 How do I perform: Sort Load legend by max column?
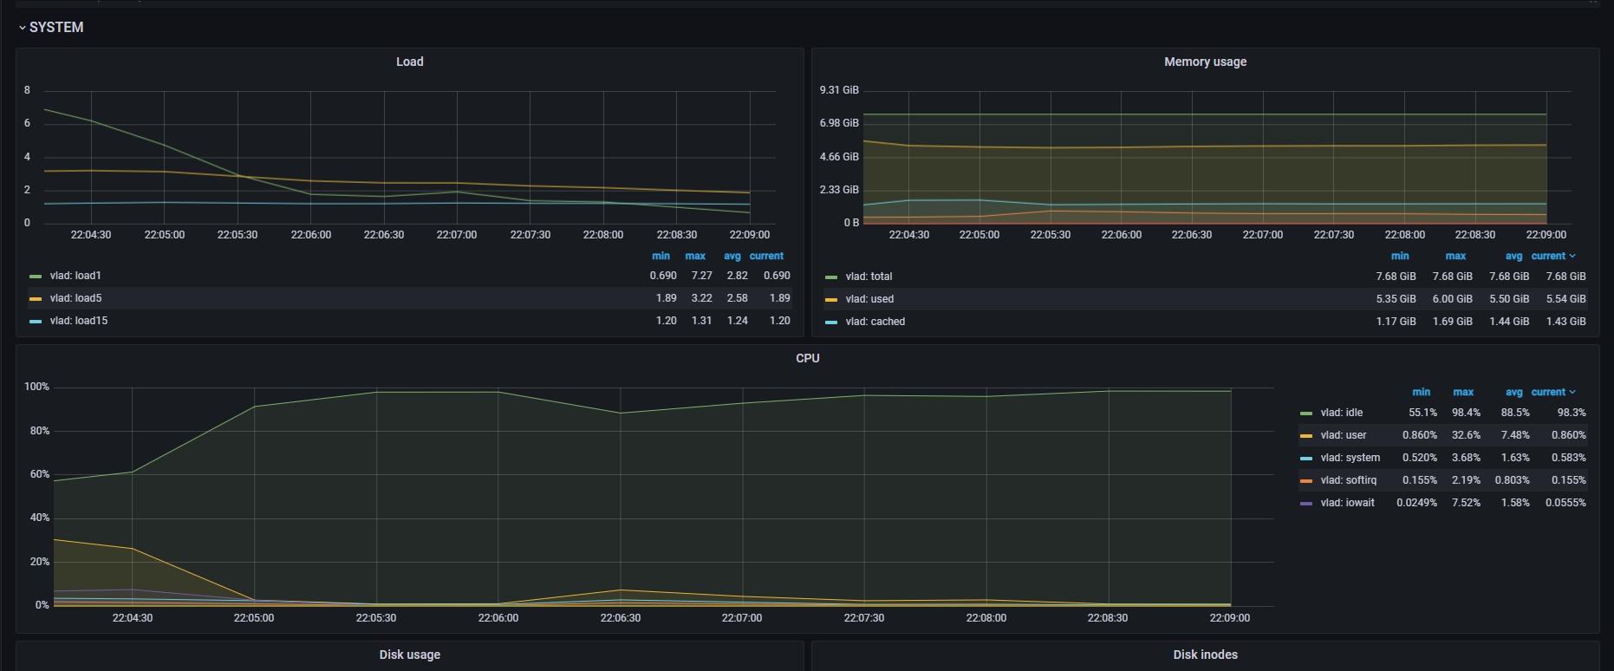tap(695, 256)
